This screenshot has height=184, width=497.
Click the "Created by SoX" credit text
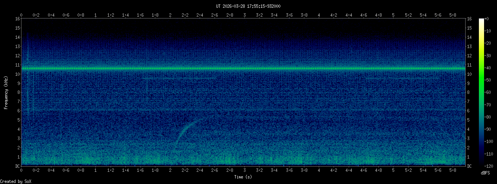click(x=16, y=181)
